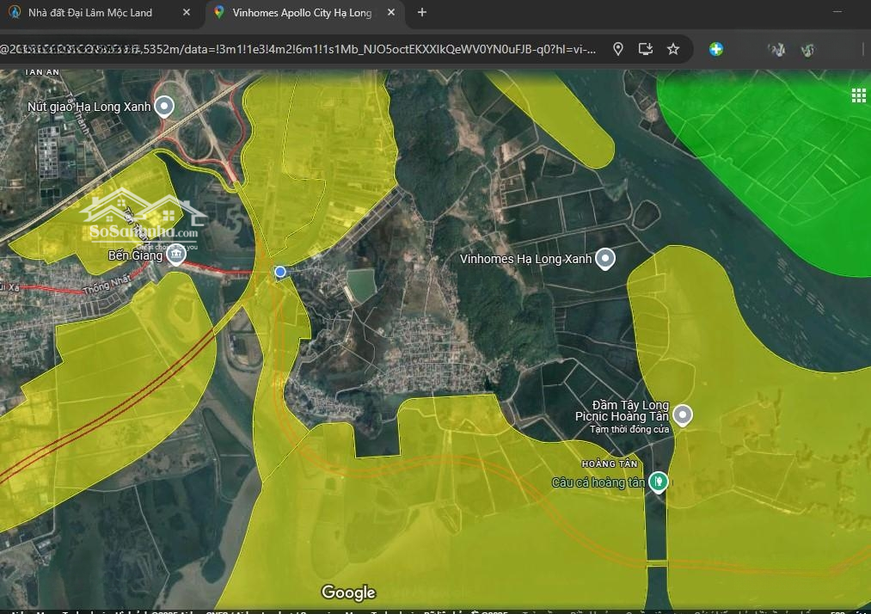Switch to the Vinhomes Apollo City Hạ Long tab
Image resolution: width=871 pixels, height=614 pixels.
pos(304,12)
